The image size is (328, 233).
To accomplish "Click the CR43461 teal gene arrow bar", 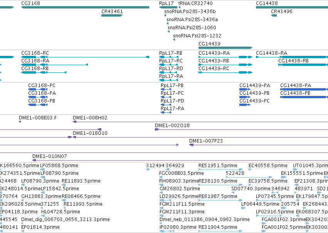I will (x=112, y=15).
